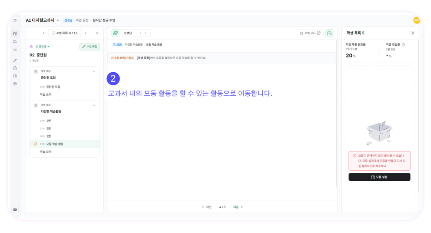Screen dimensions: 431x233
Task: Click the previous arrow in 선생님 selector
Action: click(140, 33)
